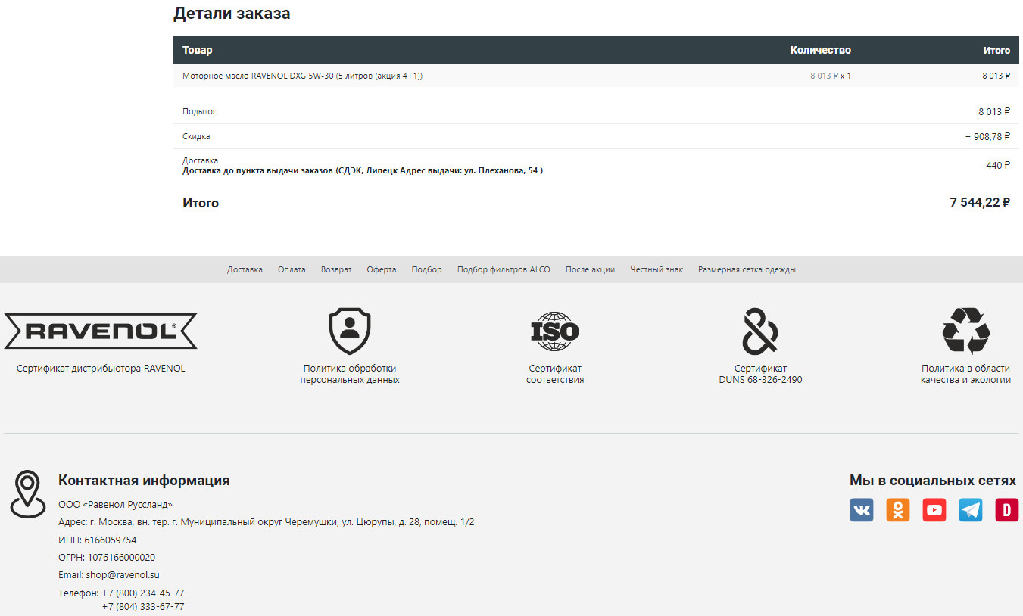Image resolution: width=1023 pixels, height=616 pixels.
Task: Open Размерная сетка одежды link
Action: pyautogui.click(x=747, y=269)
